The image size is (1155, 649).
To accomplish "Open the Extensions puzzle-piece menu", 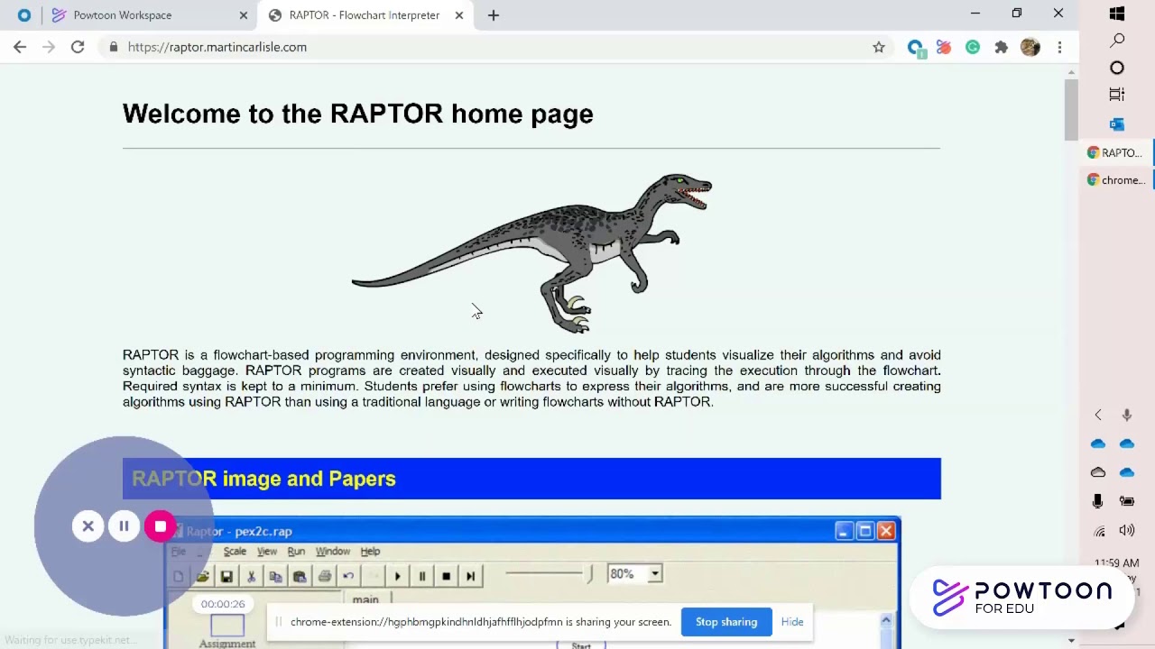I will tap(1002, 47).
